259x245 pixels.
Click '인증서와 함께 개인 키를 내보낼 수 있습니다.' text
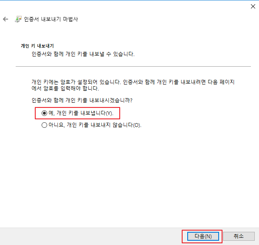(83, 54)
